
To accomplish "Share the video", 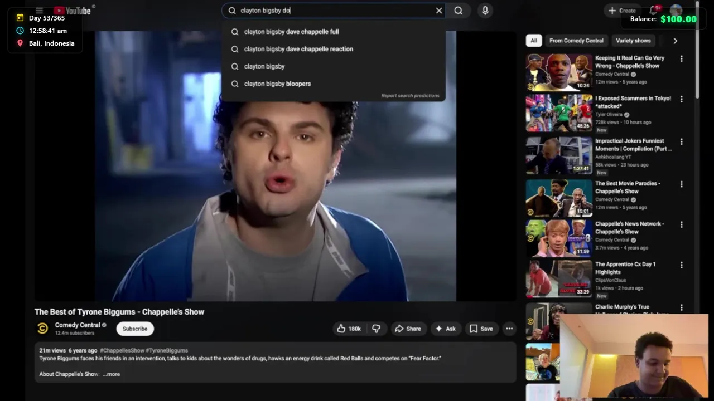I will click(408, 329).
